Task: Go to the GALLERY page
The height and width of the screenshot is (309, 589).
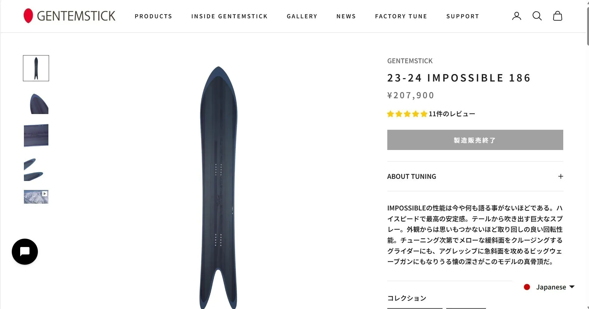Action: point(302,16)
